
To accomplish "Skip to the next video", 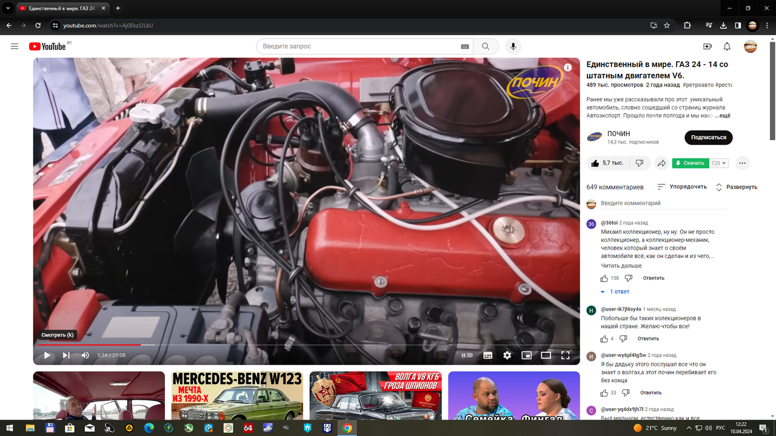I will point(66,355).
